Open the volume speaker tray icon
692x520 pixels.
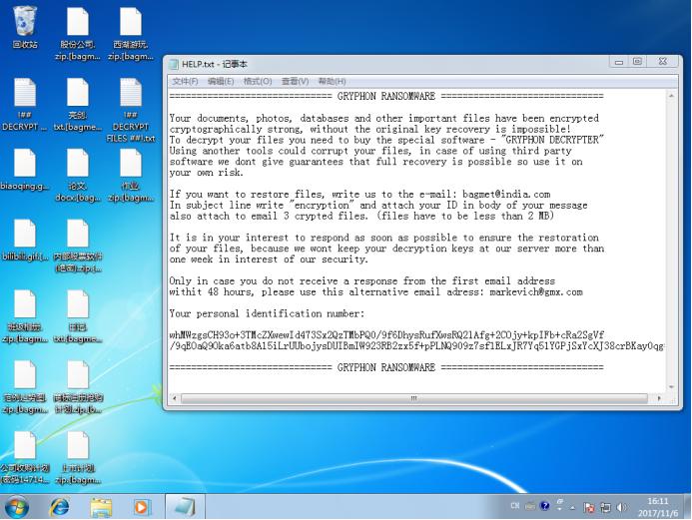point(621,508)
